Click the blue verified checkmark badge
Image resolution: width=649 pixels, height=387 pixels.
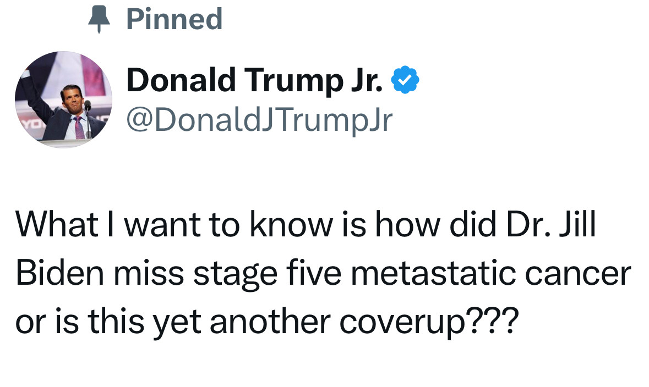tap(405, 81)
